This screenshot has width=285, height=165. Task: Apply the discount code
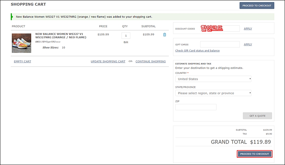(x=248, y=29)
